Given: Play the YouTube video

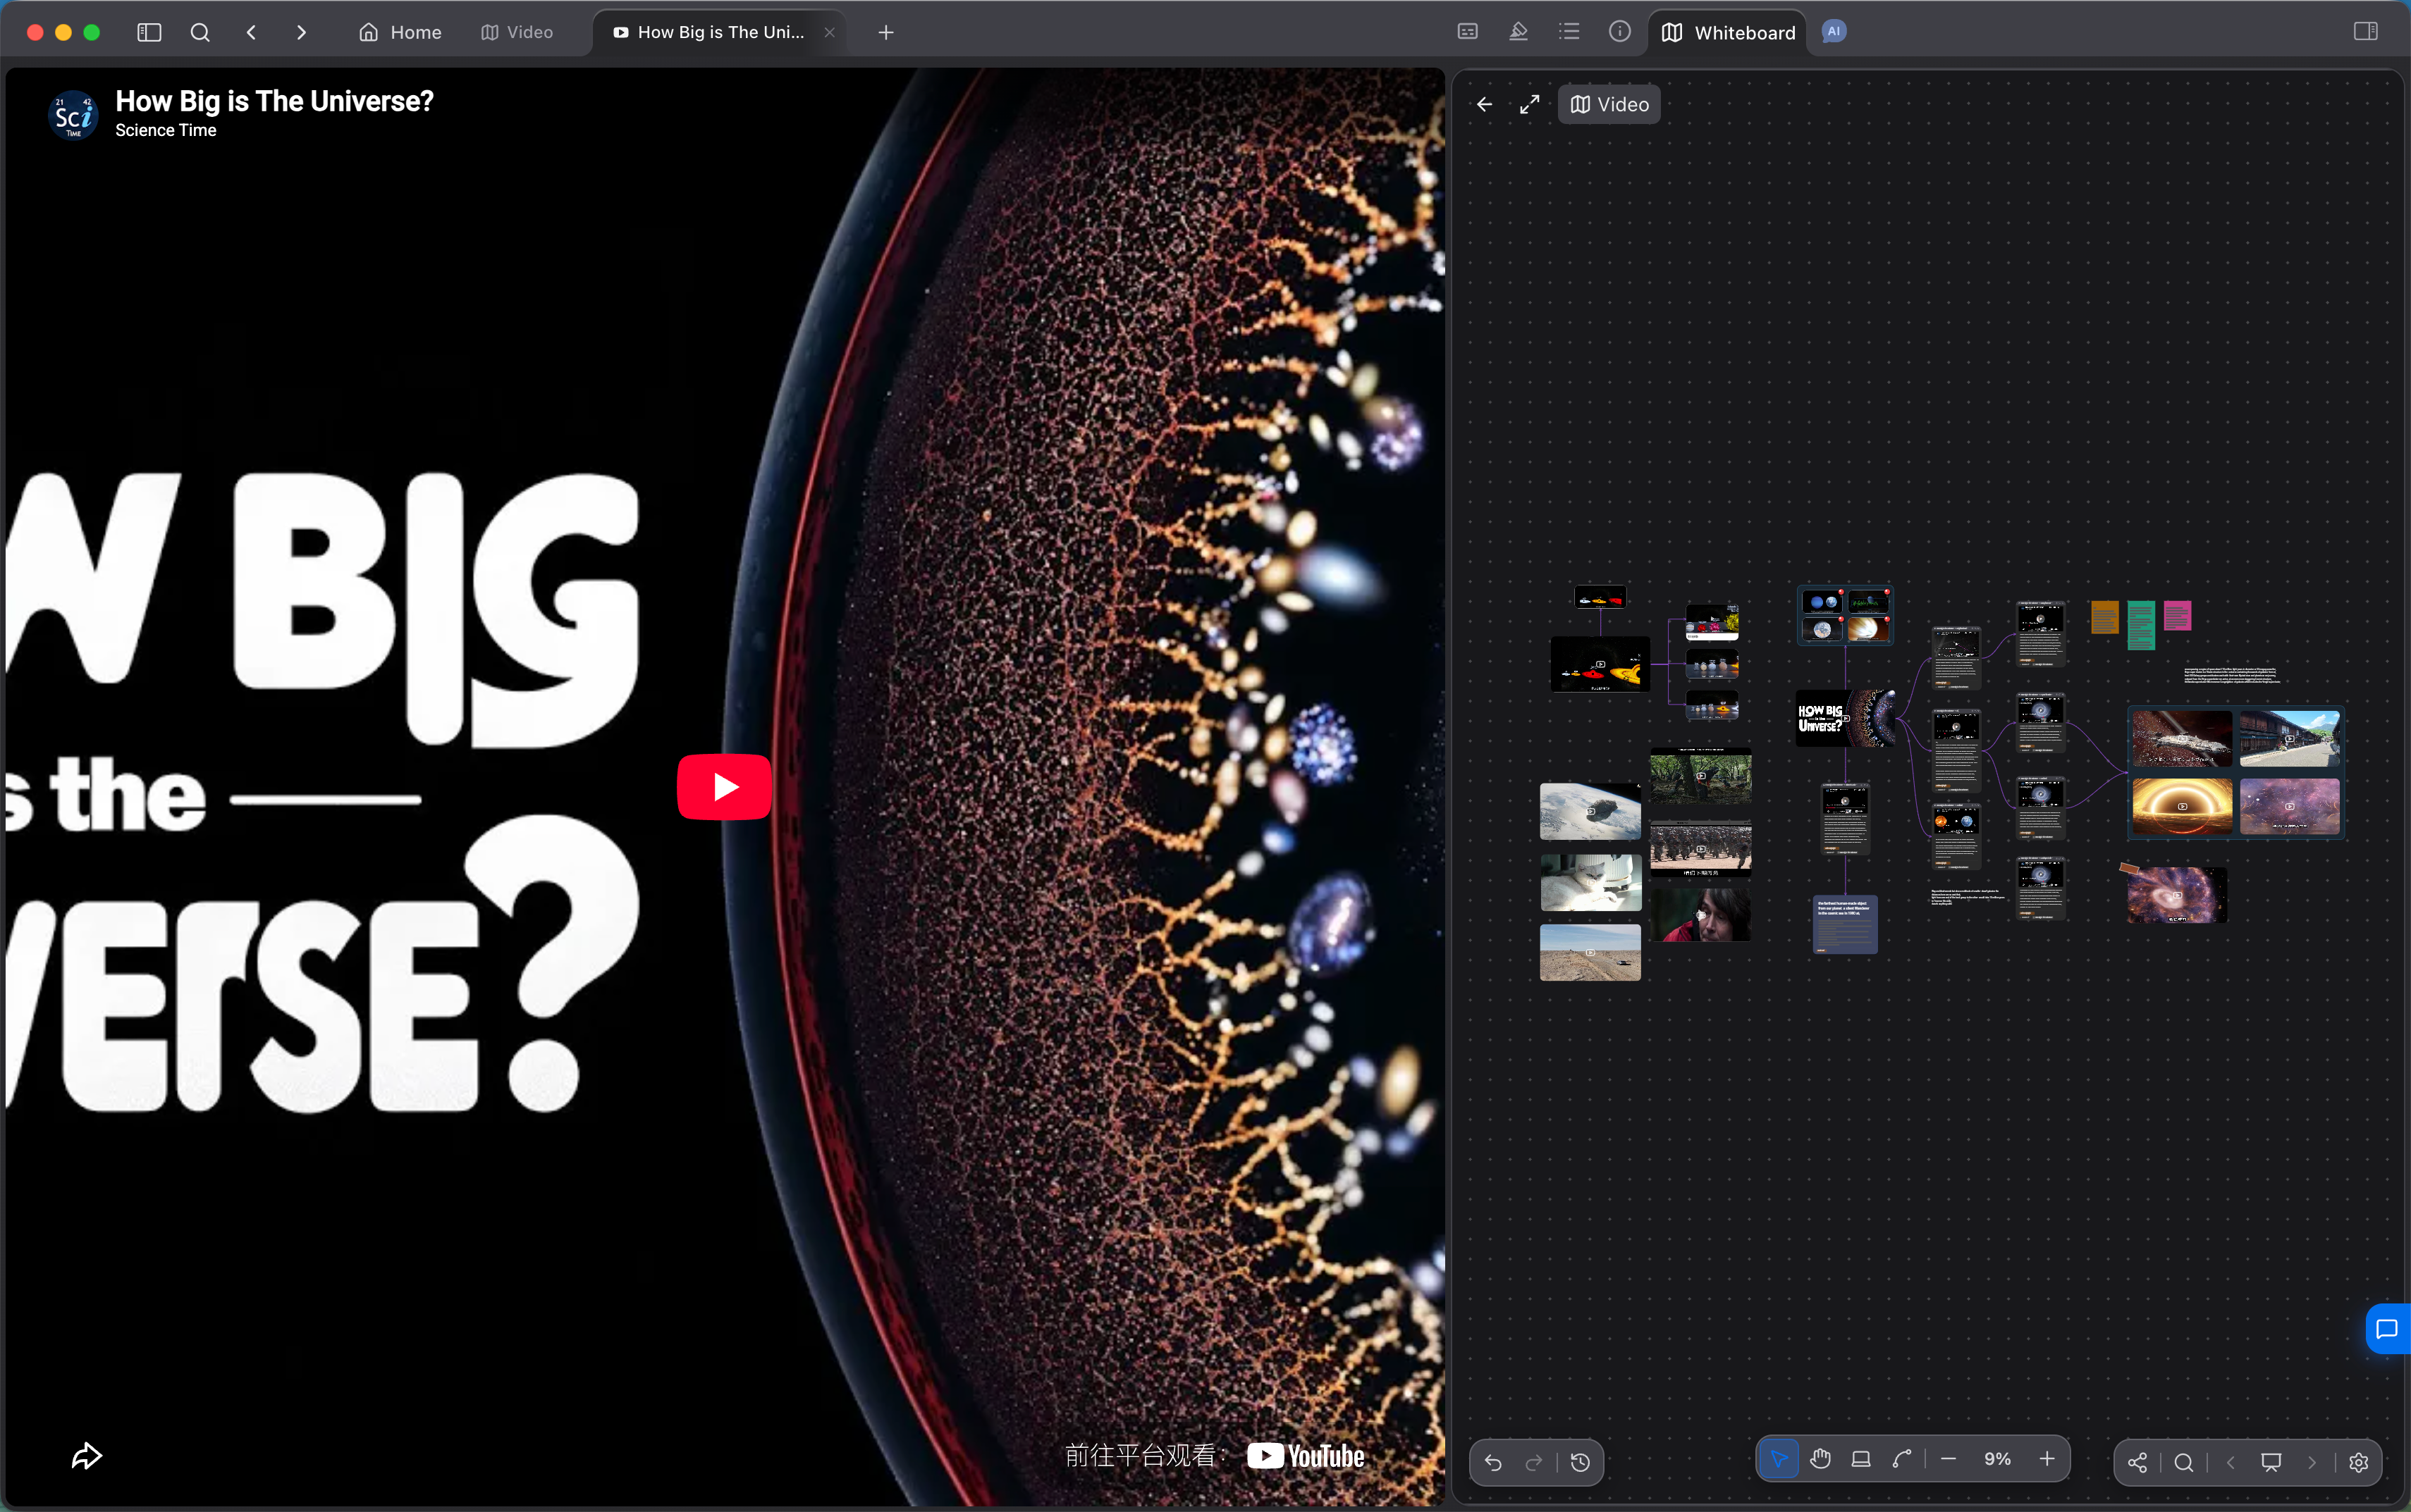Looking at the screenshot, I should tap(724, 786).
